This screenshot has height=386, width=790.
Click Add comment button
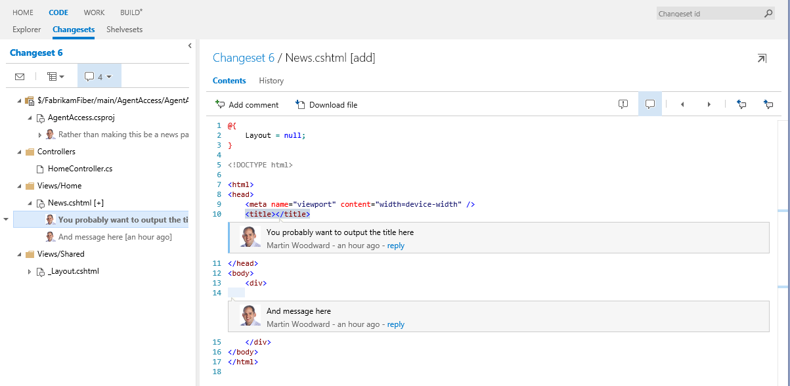pos(247,104)
